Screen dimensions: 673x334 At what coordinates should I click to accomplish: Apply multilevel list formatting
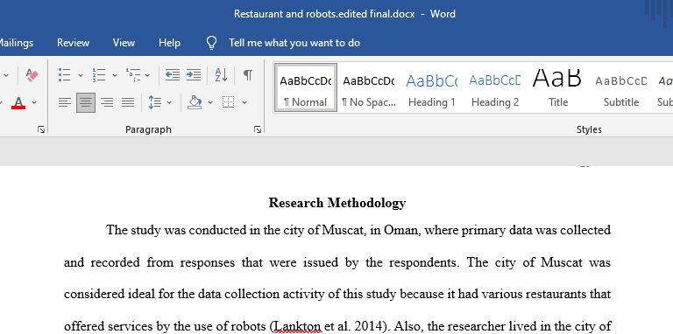(133, 75)
